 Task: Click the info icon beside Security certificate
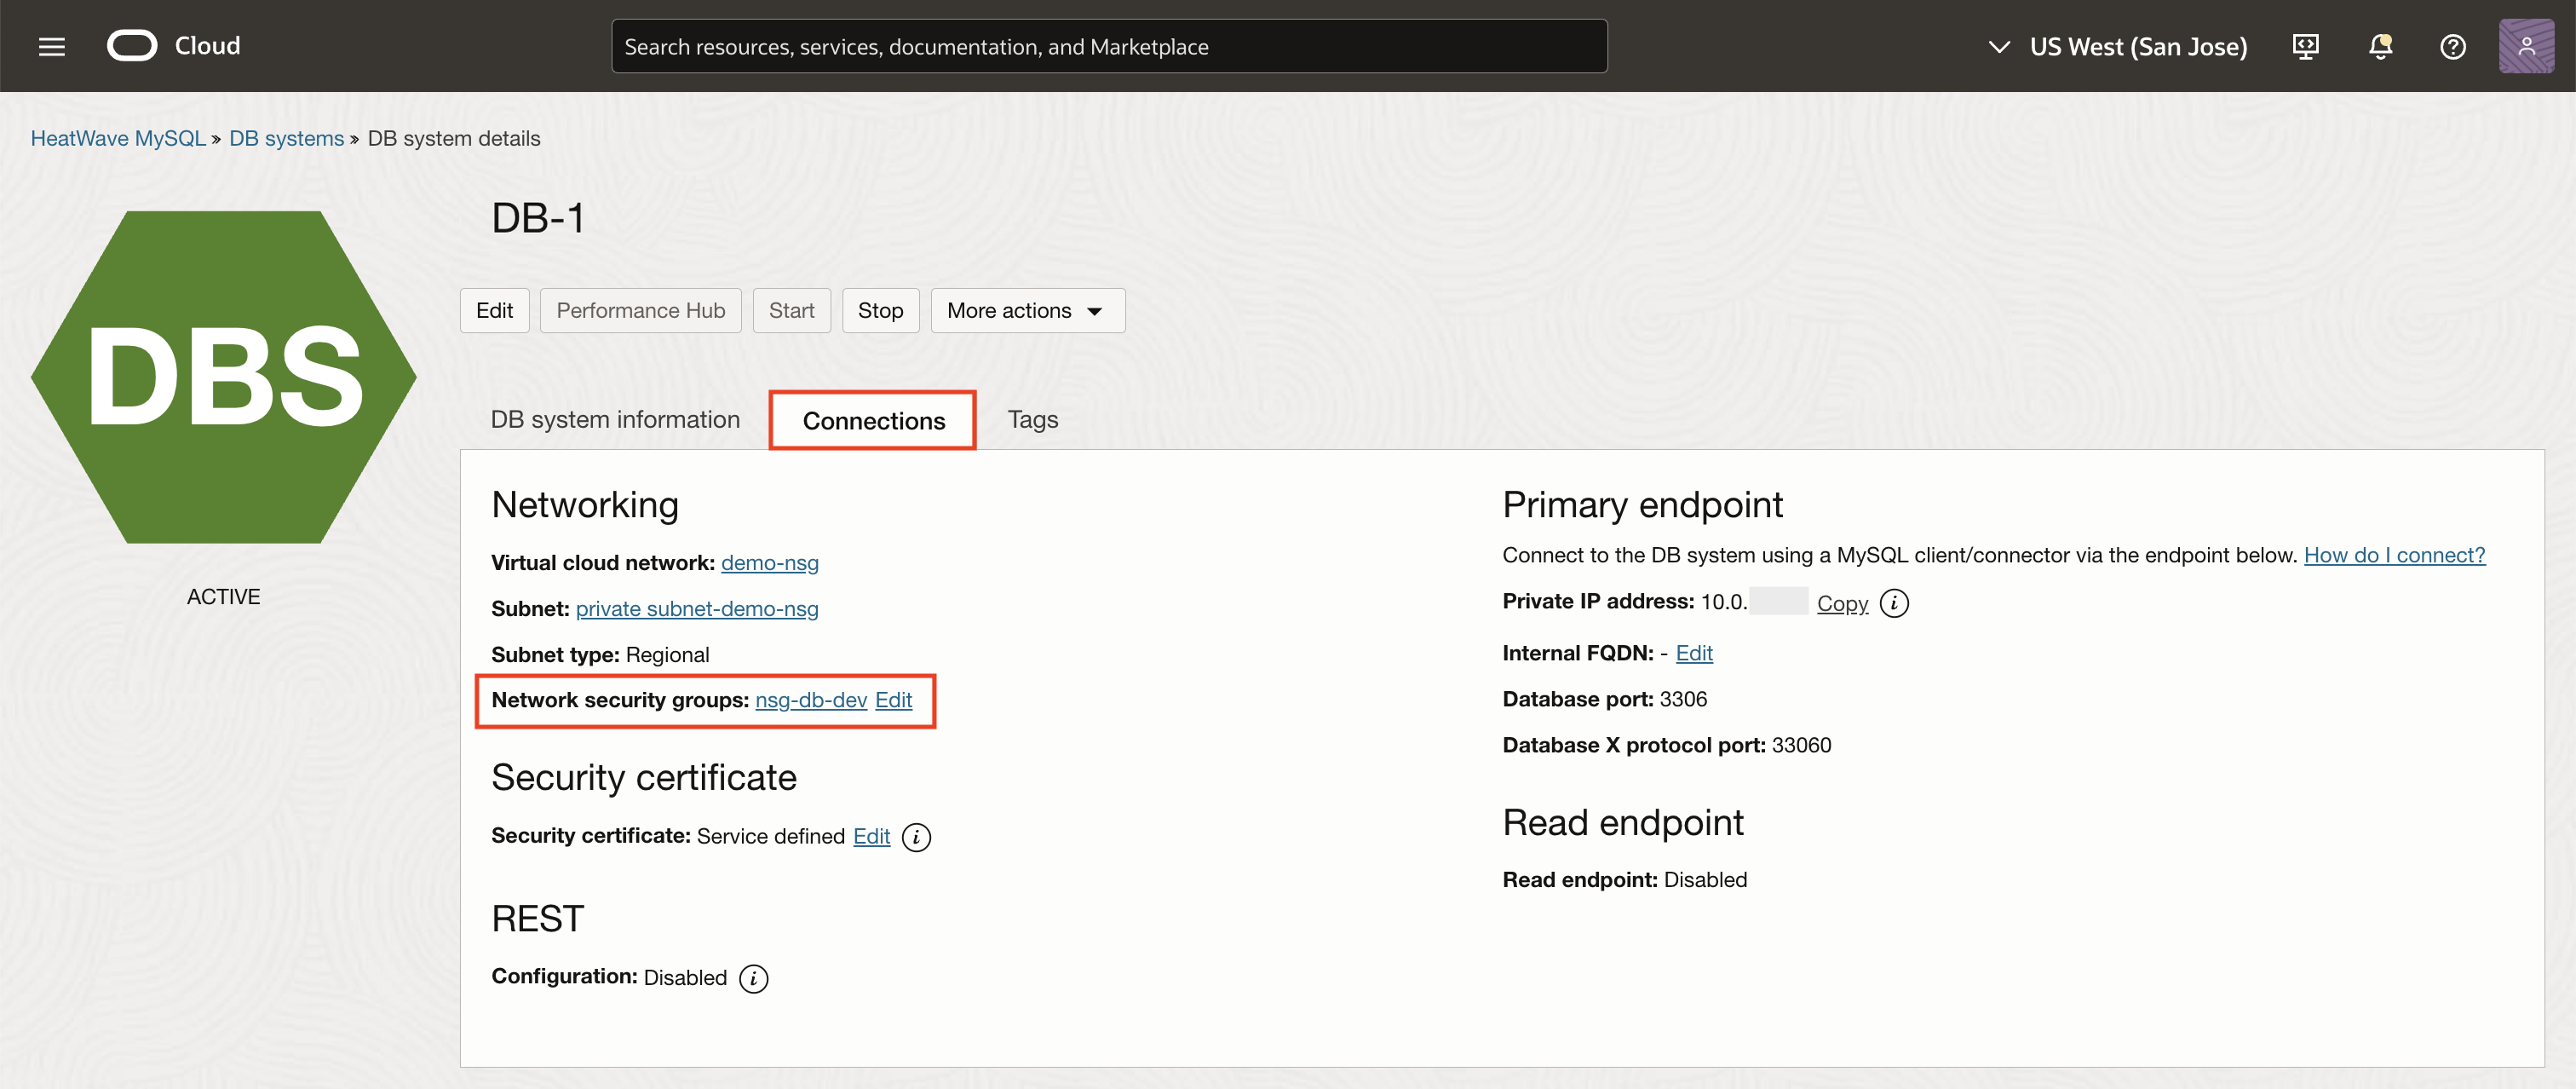(916, 837)
